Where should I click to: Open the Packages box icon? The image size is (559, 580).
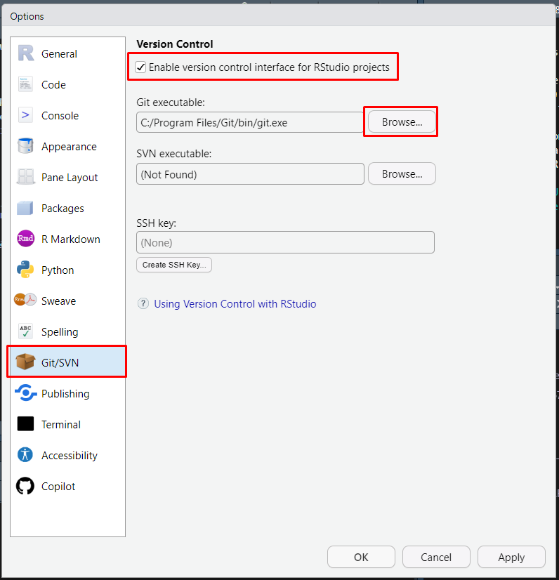pos(26,209)
